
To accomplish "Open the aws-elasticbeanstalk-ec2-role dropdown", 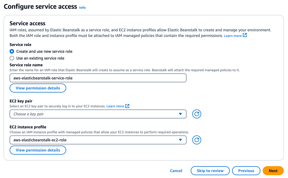I will point(98,140).
